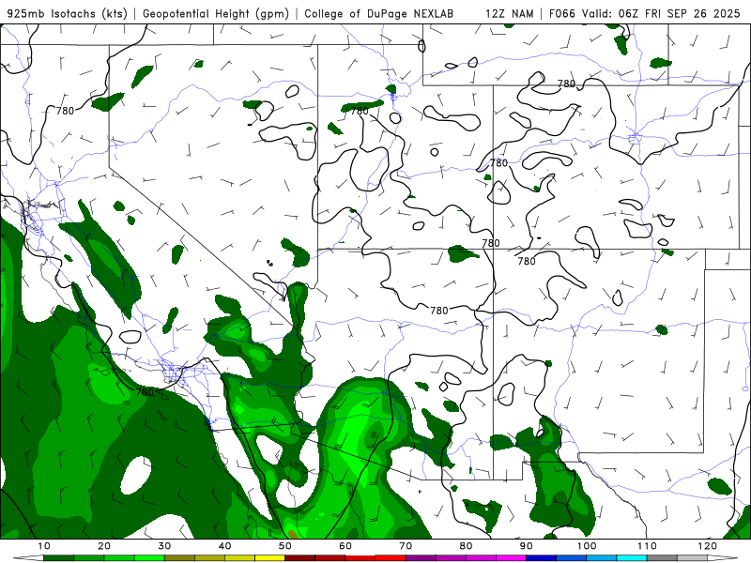Screen dimensions: 751x563
Task: Click the legend value 30
Action: [x=164, y=546]
